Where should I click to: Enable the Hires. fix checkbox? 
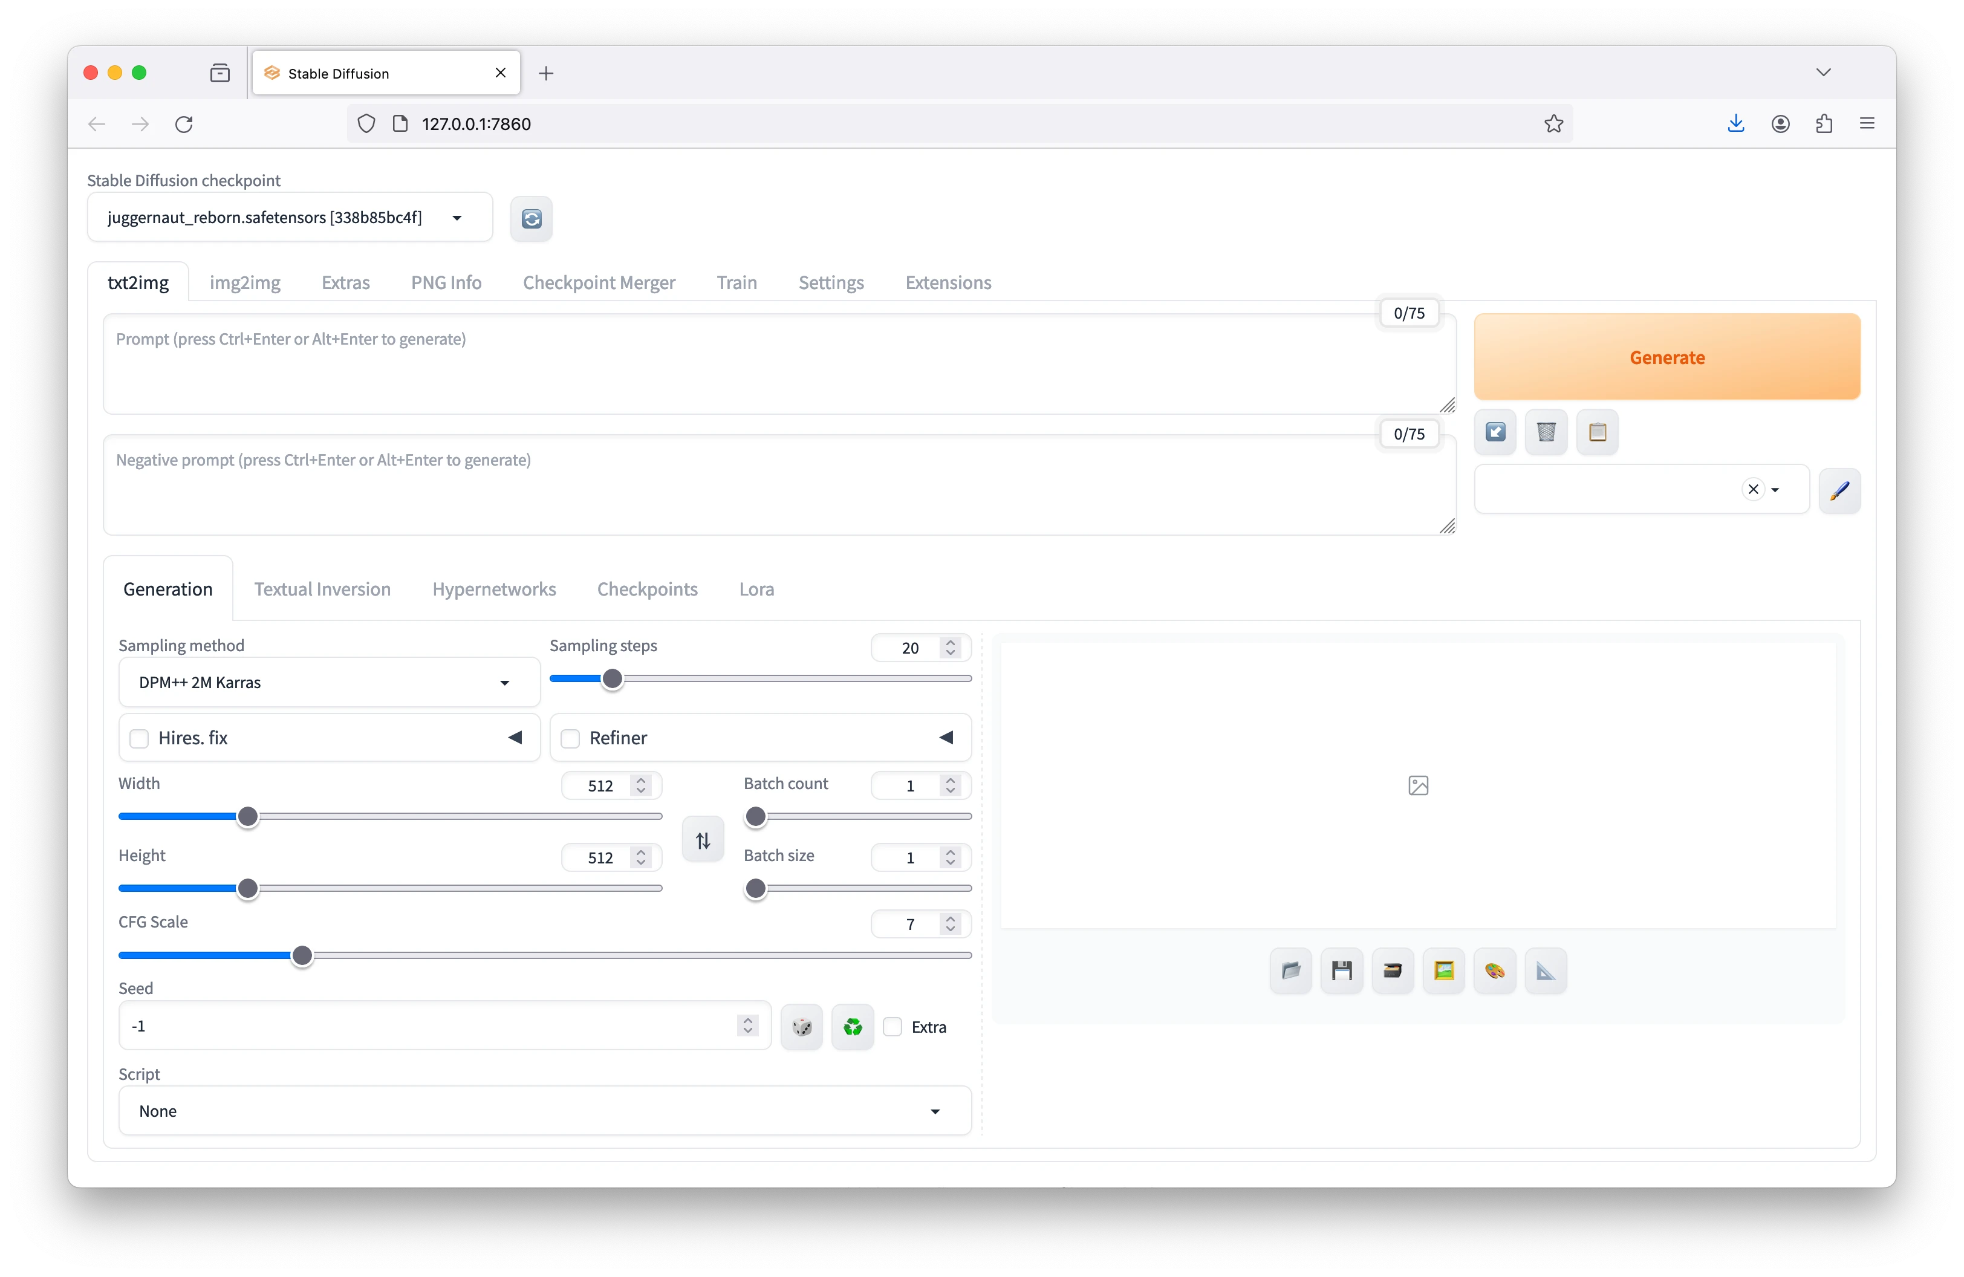click(140, 738)
